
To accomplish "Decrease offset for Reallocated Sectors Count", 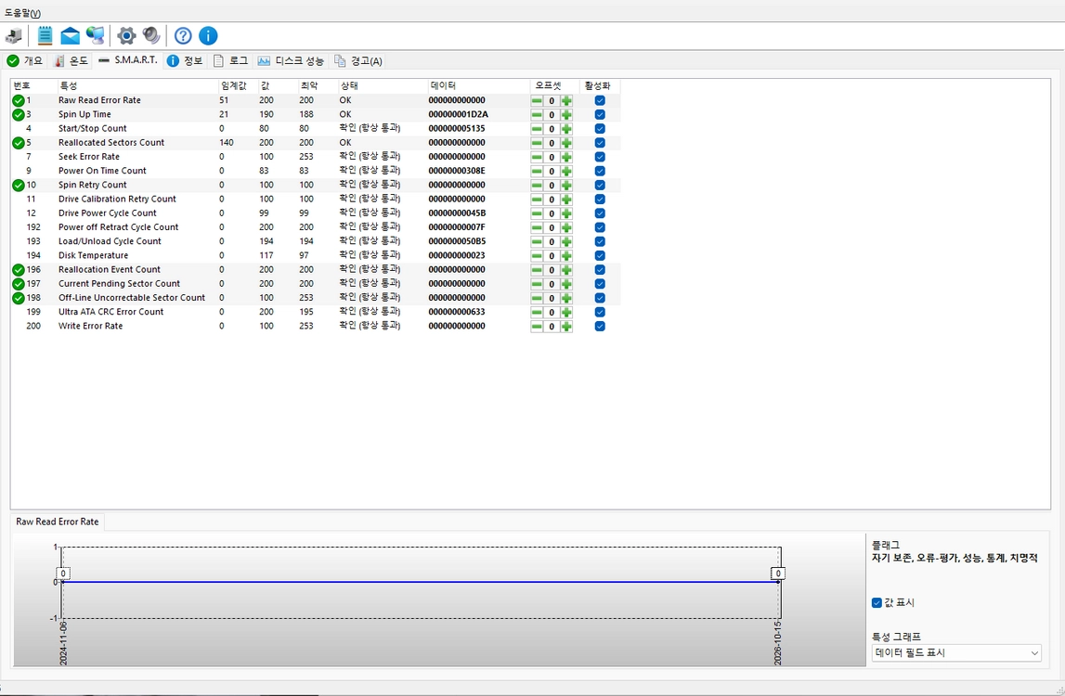I will click(x=537, y=143).
